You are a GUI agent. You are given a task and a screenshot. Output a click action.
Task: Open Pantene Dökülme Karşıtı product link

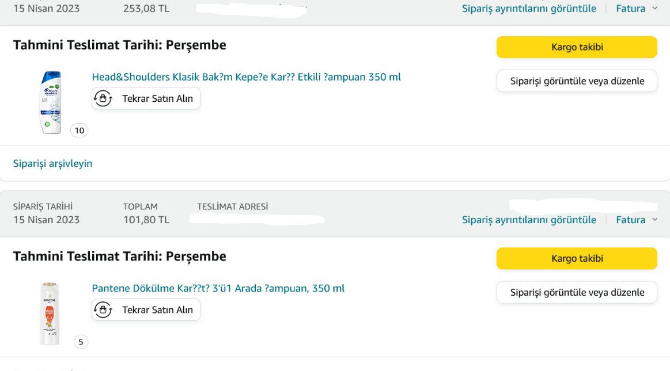click(x=218, y=288)
